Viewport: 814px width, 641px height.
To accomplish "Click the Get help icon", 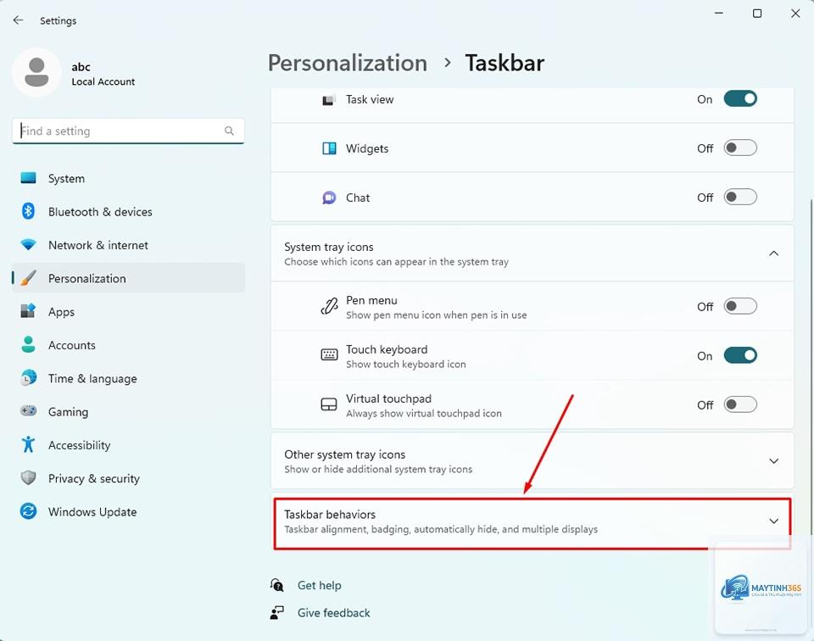I will click(276, 586).
